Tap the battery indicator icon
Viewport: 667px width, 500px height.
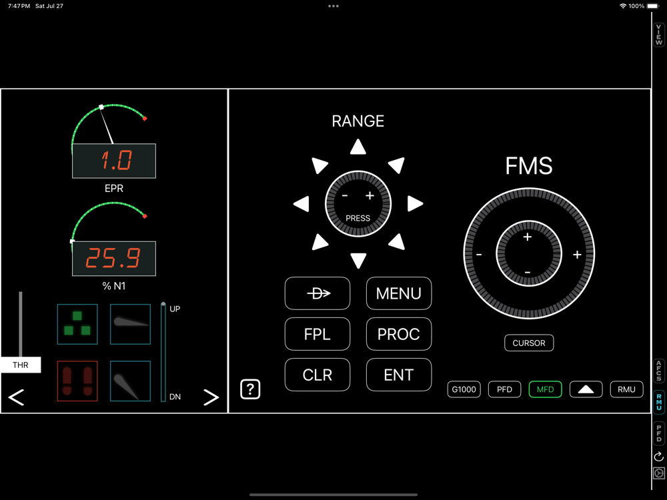click(652, 6)
